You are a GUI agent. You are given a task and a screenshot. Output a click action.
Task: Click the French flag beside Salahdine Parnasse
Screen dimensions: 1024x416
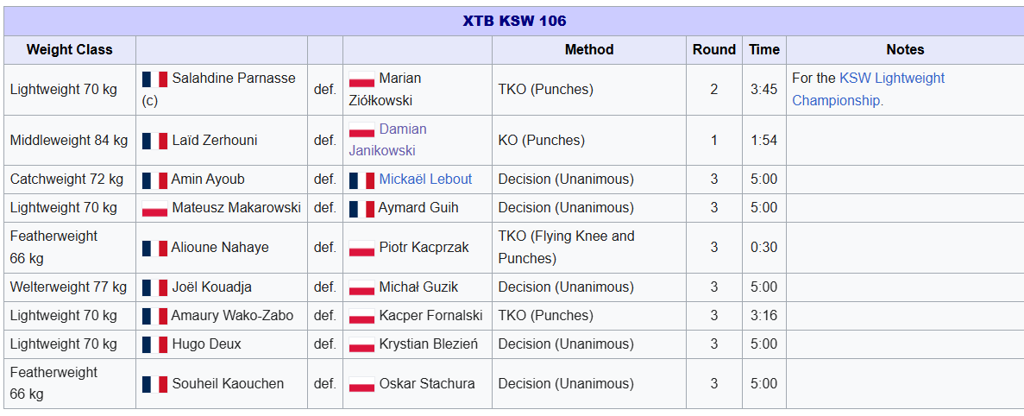pyautogui.click(x=154, y=79)
